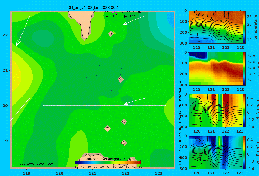The image size is (259, 176).
Task: Click the bathymetry legend '200 1000 2000 4000m'
Action: point(38,164)
